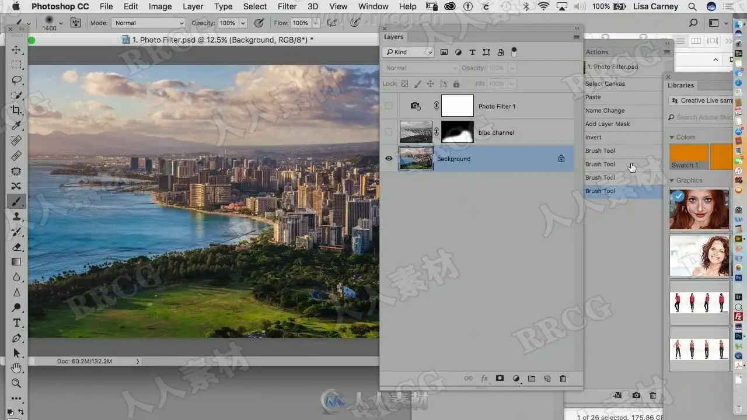Viewport: 747px width, 420px height.
Task: Select the Add Layer Mask history step
Action: (608, 124)
